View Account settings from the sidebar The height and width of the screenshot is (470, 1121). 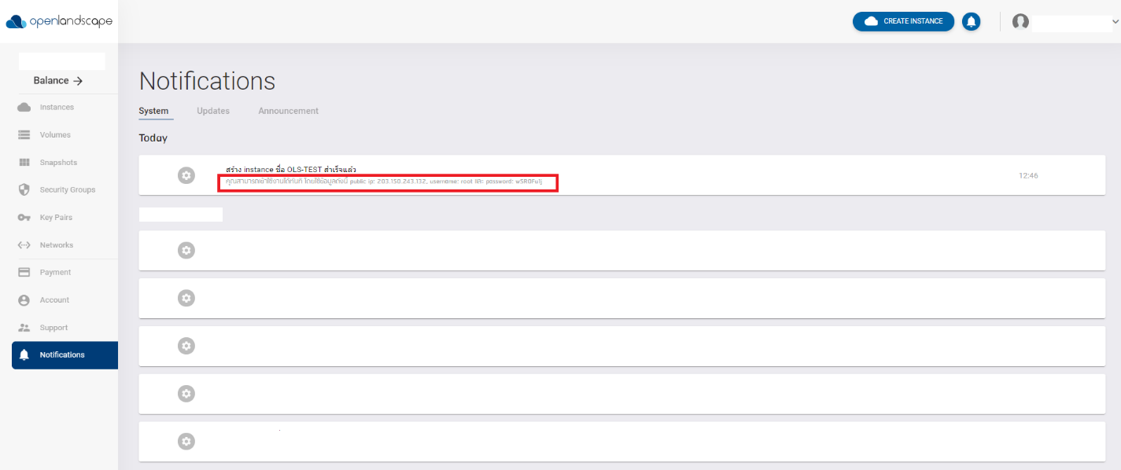53,299
